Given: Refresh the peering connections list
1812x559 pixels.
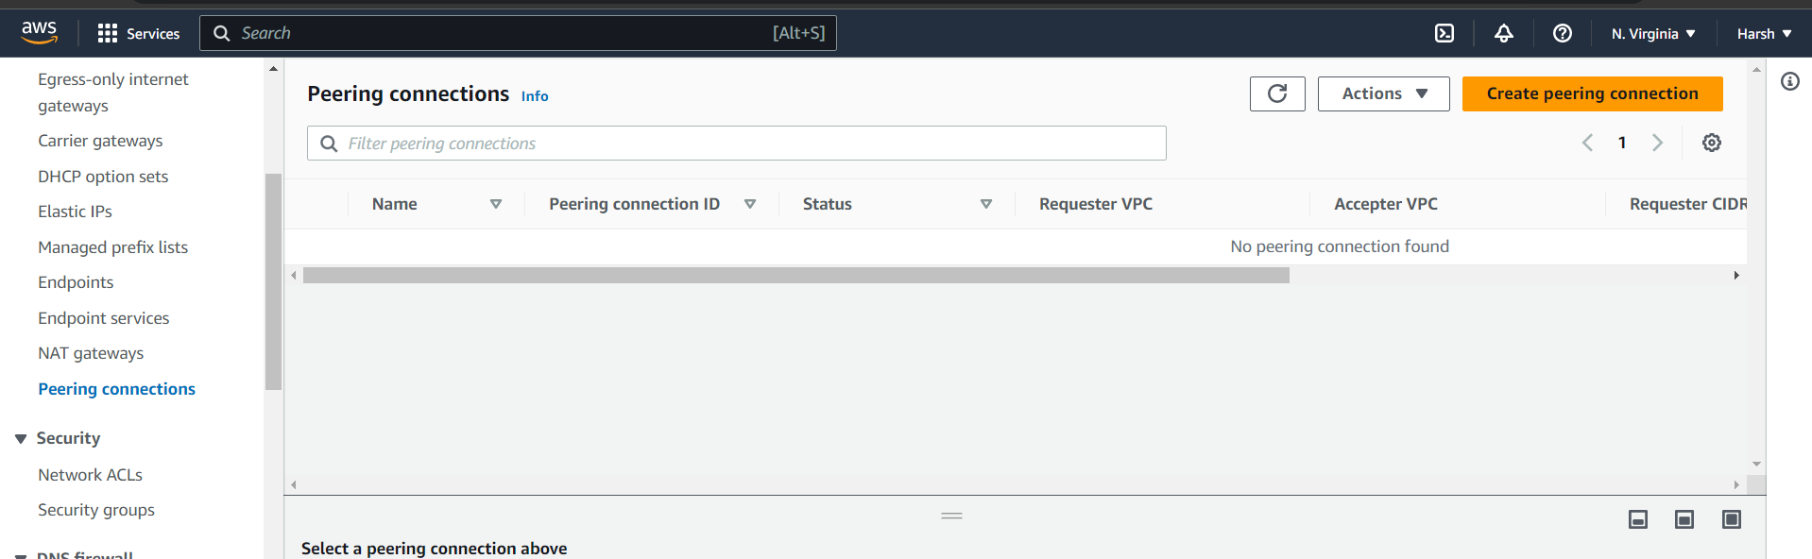Looking at the screenshot, I should pyautogui.click(x=1277, y=93).
